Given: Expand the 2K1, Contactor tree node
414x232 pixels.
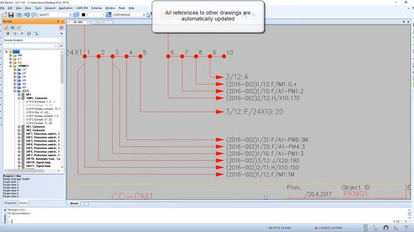Looking at the screenshot, I should pyautogui.click(x=19, y=127).
